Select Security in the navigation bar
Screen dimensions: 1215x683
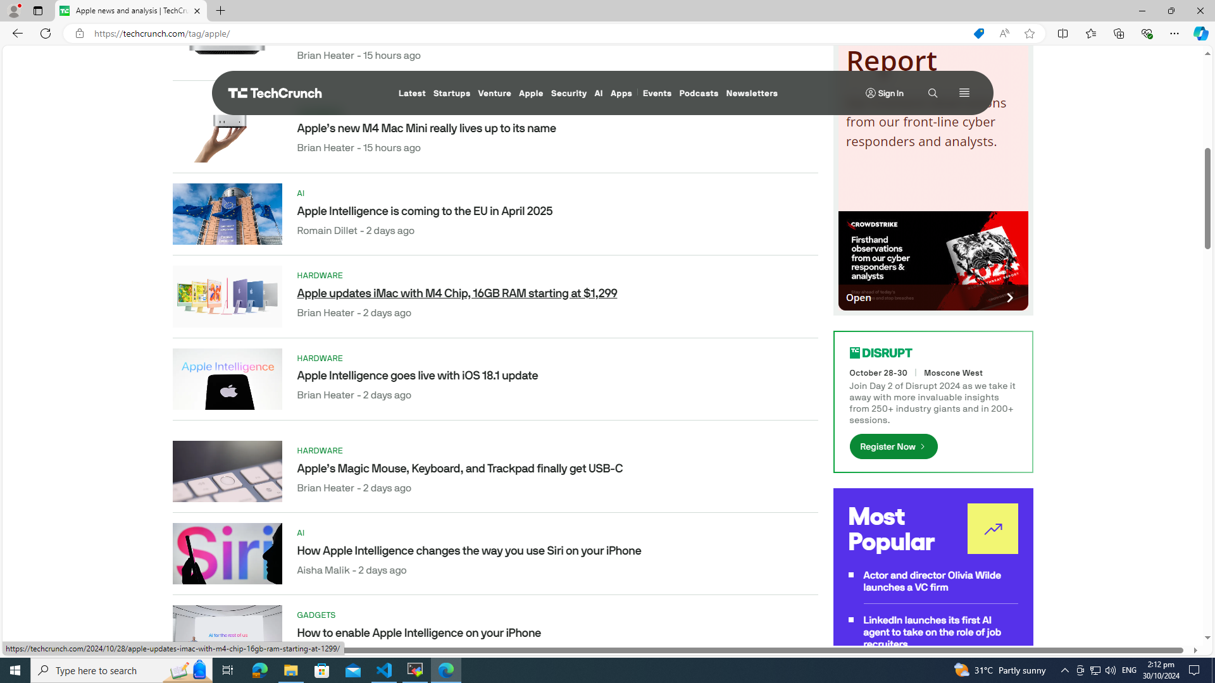568,93
